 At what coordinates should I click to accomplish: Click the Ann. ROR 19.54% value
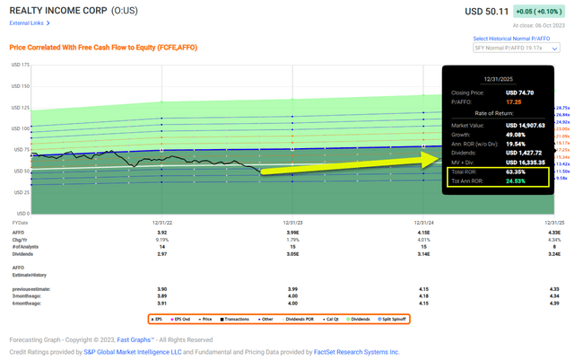point(516,144)
